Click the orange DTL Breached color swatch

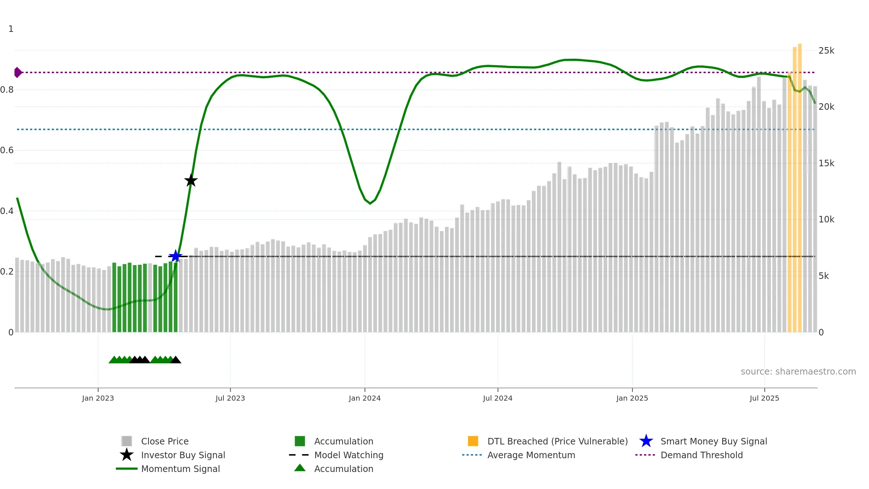[x=473, y=441]
